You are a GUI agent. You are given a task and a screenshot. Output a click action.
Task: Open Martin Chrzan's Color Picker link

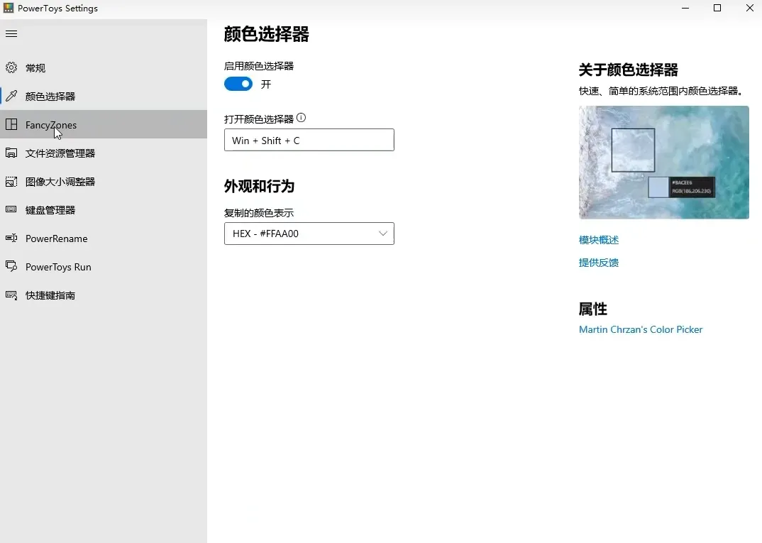click(641, 329)
